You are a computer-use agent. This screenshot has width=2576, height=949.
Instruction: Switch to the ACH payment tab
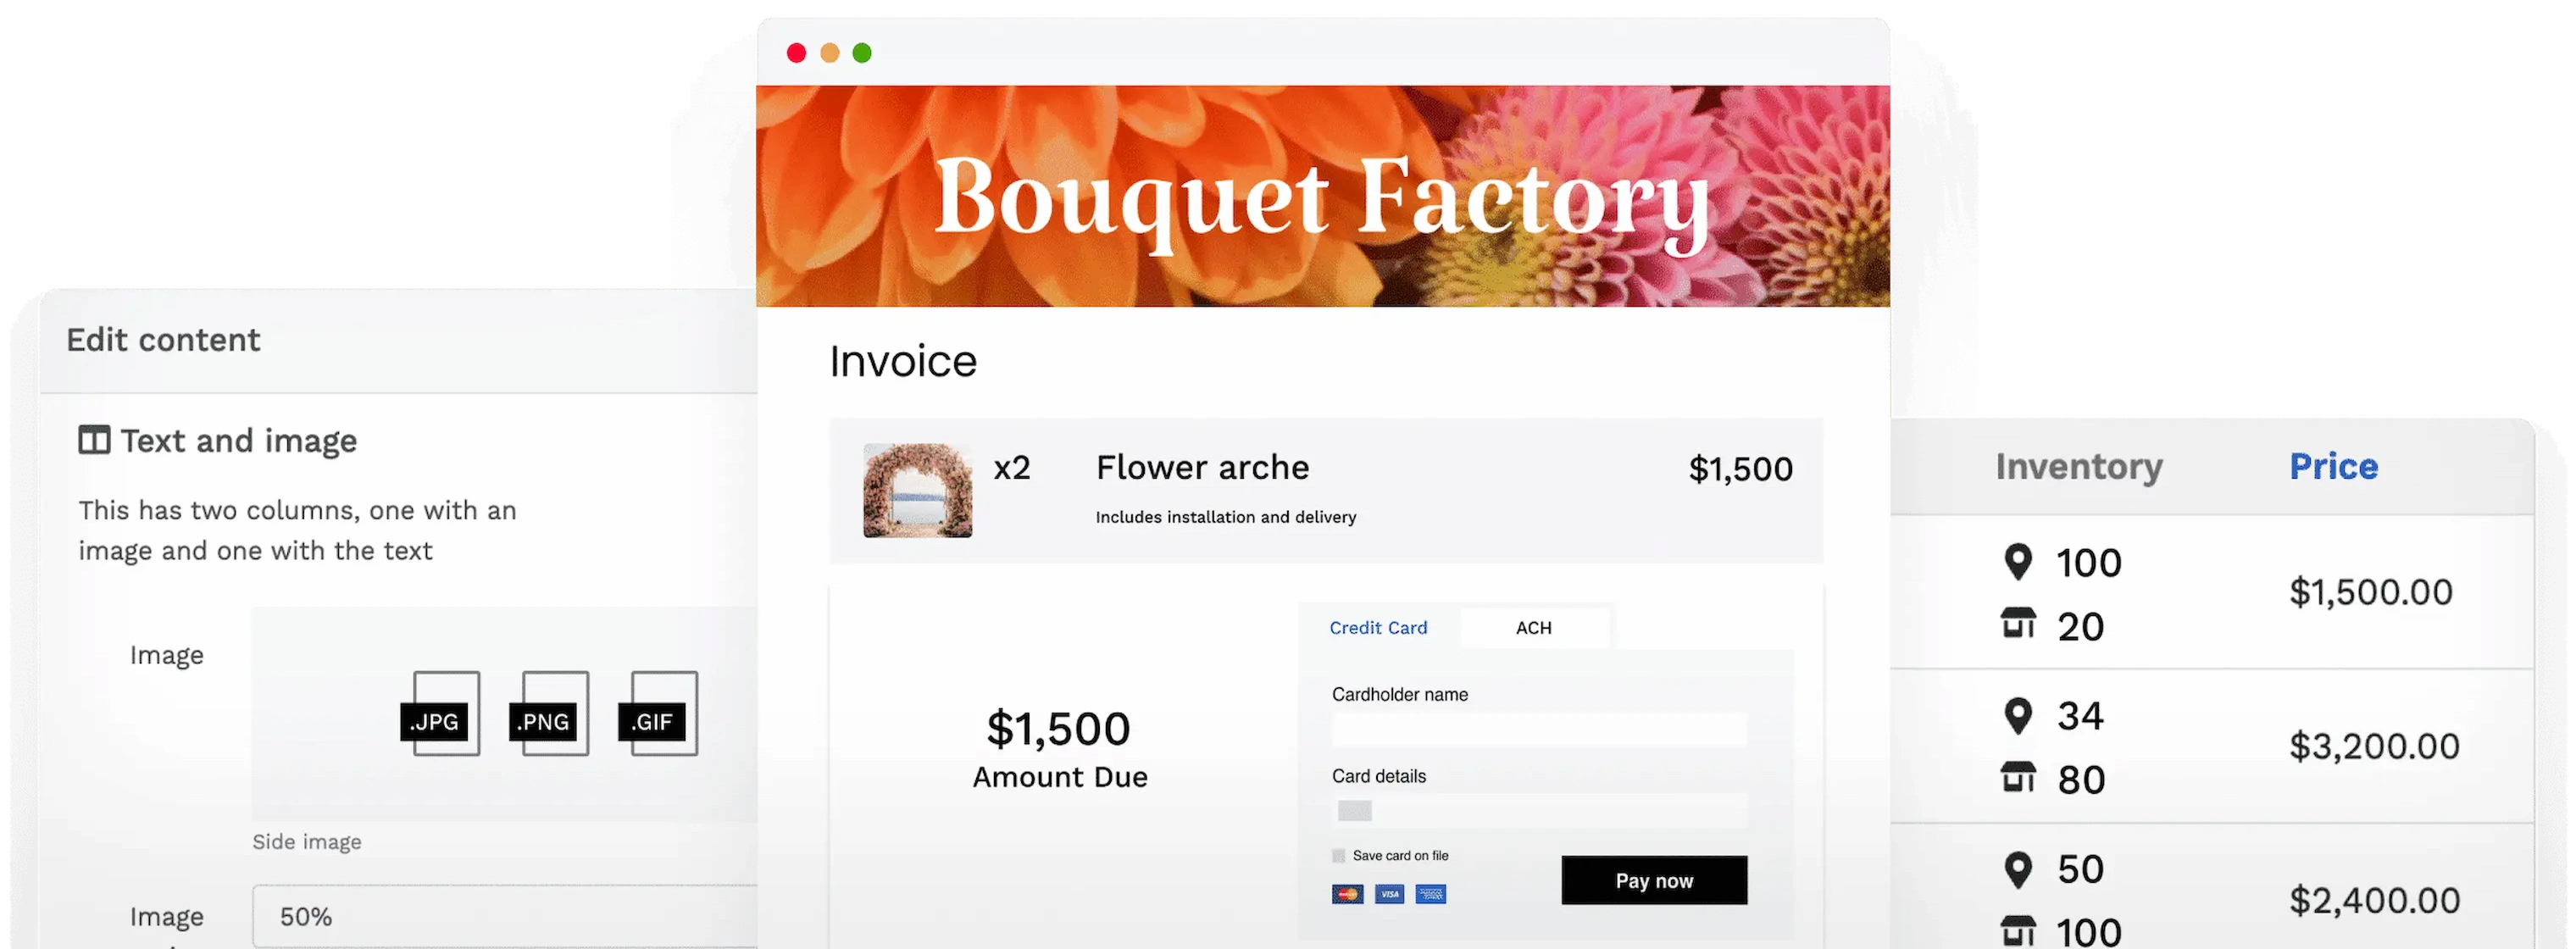(1534, 628)
